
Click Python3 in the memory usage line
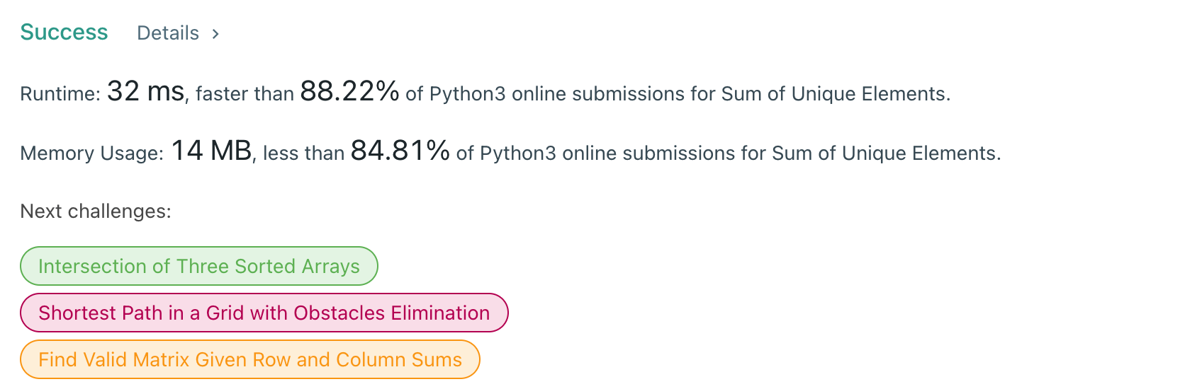(x=518, y=153)
